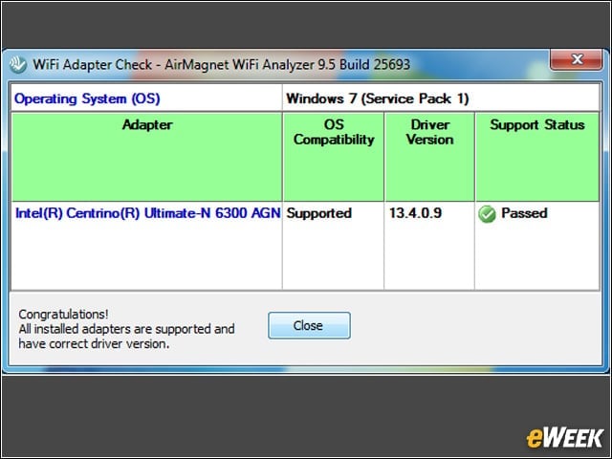The width and height of the screenshot is (612, 459).
Task: Close the WiFi Adapter Check window
Action: 577,59
